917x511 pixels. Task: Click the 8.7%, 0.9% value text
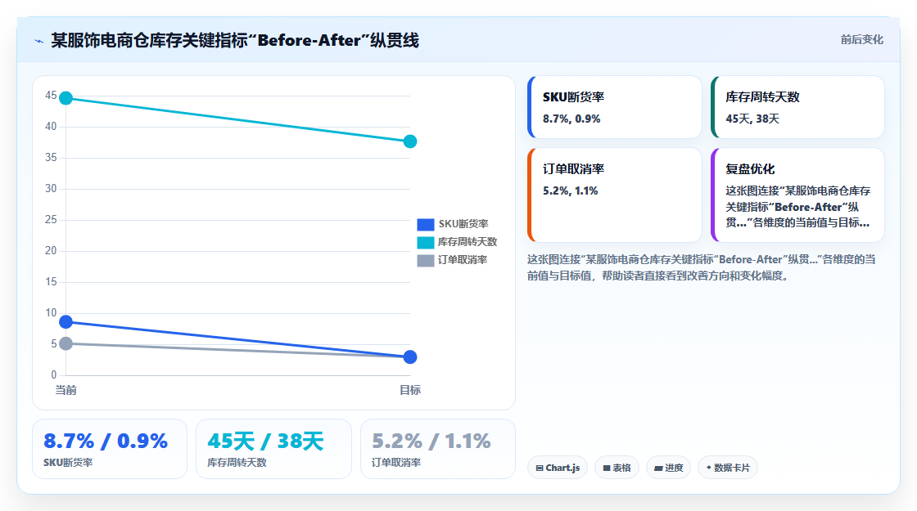click(571, 119)
